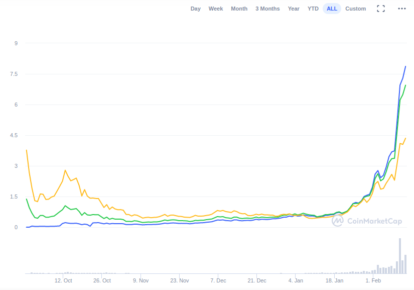
Task: Switch to the Week range
Action: pyautogui.click(x=216, y=9)
